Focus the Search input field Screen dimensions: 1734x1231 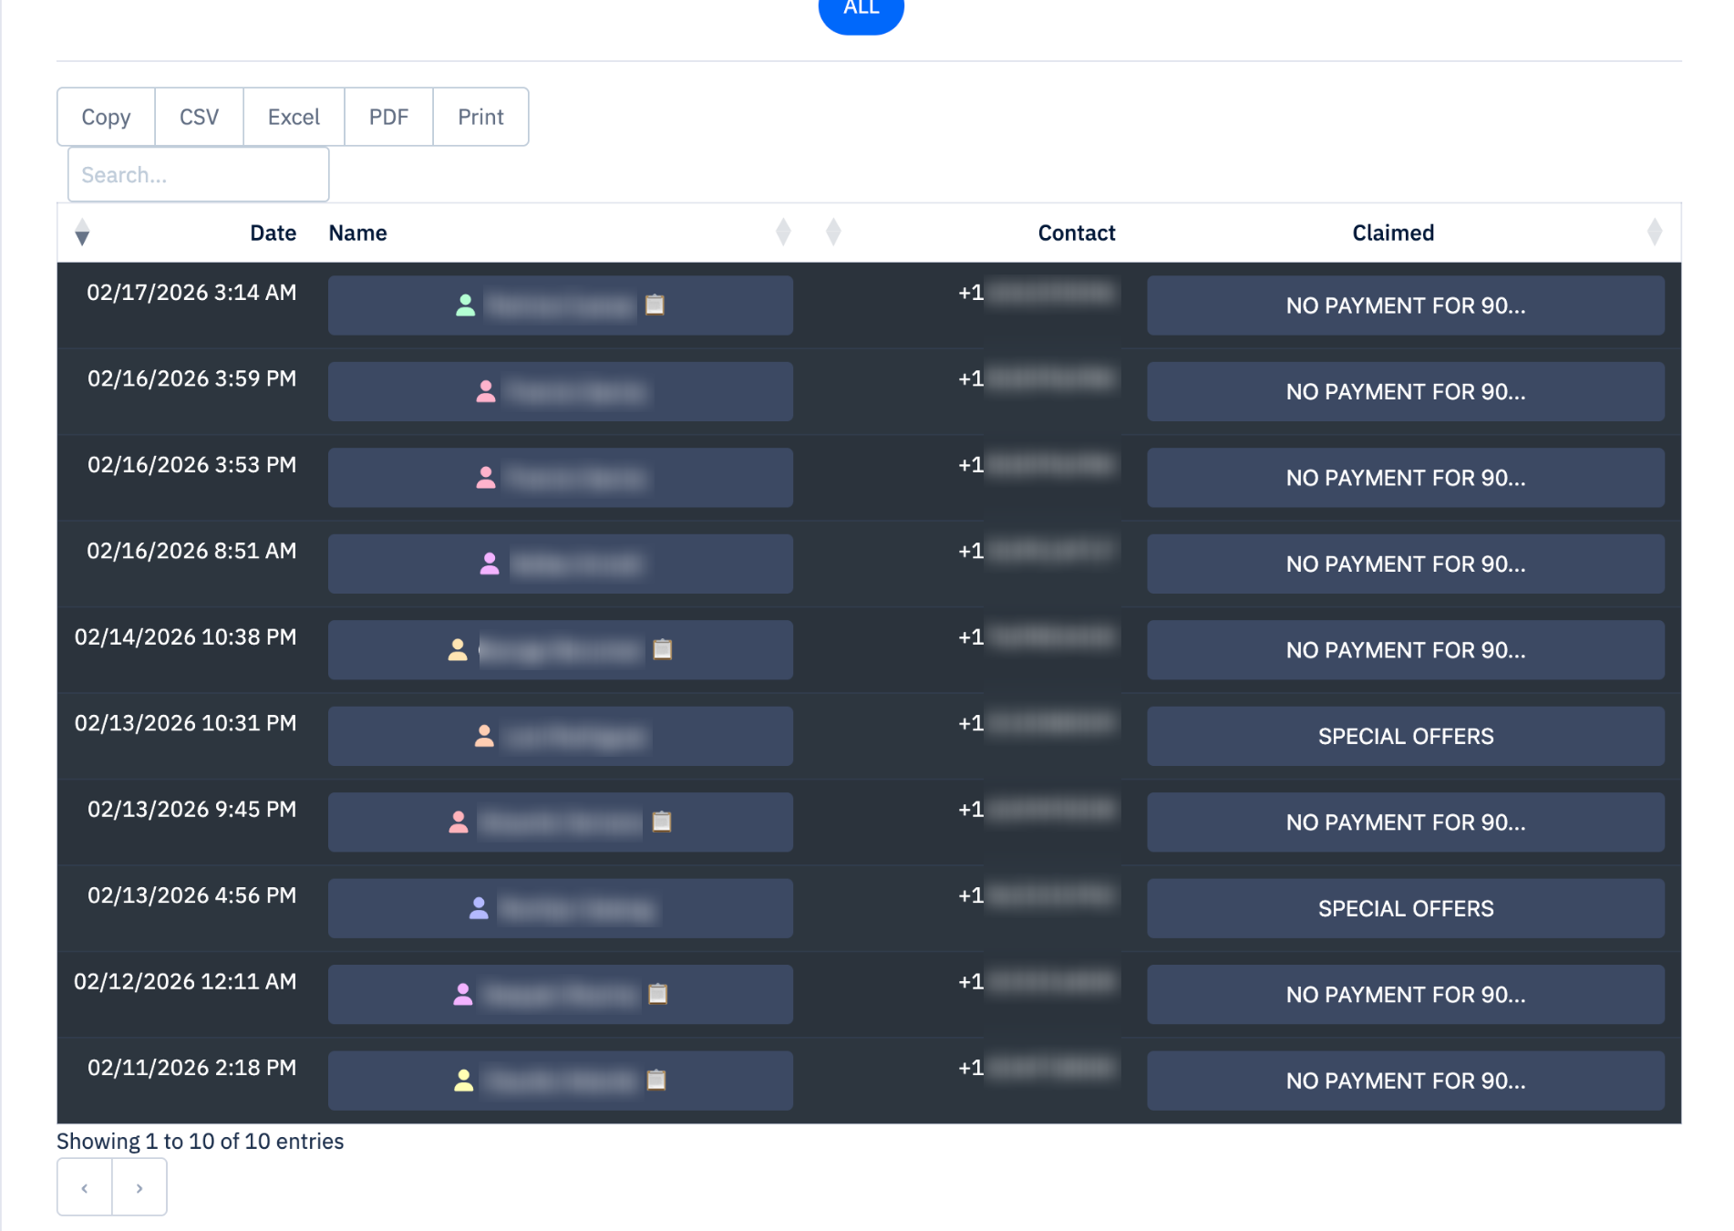[198, 174]
